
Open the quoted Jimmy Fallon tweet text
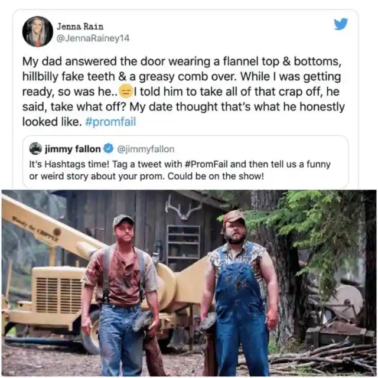(x=180, y=170)
